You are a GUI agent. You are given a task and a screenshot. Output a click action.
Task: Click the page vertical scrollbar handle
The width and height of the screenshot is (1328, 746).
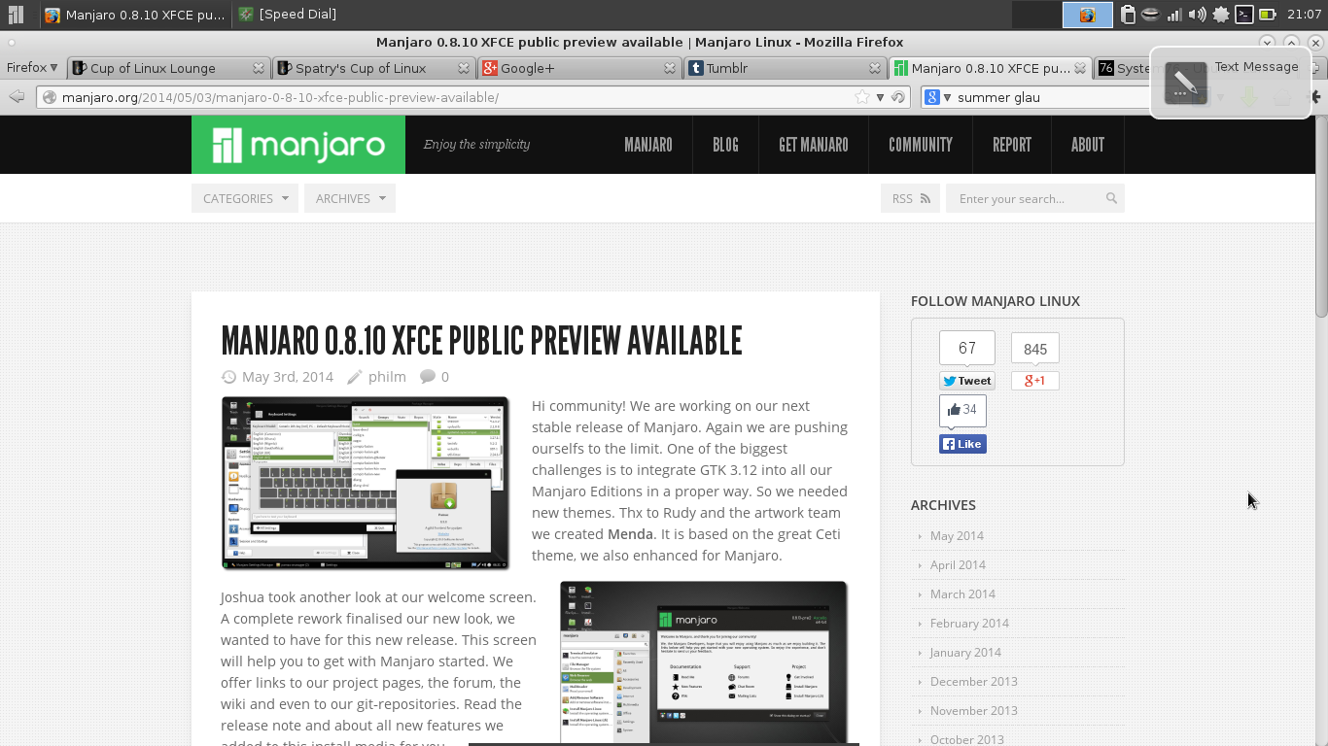pyautogui.click(x=1321, y=217)
